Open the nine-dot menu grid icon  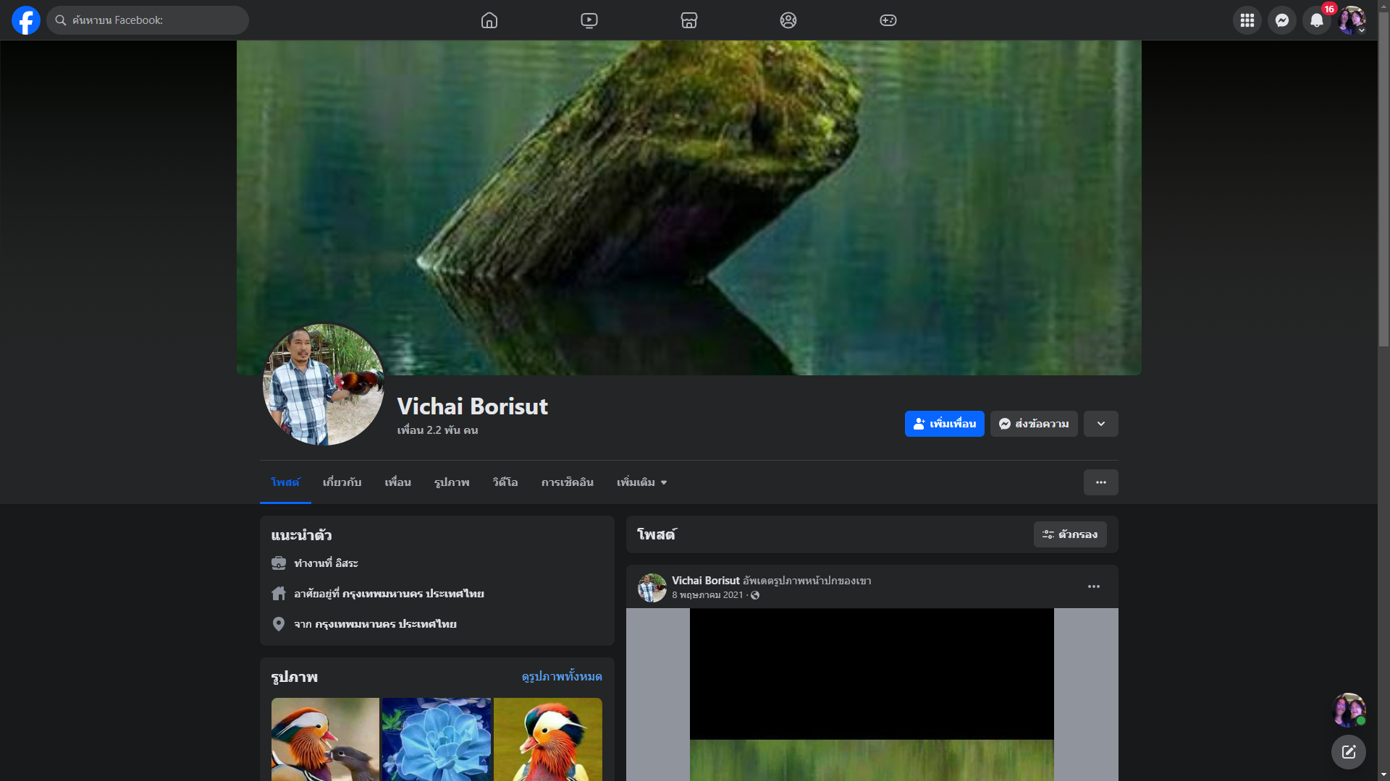[1247, 20]
